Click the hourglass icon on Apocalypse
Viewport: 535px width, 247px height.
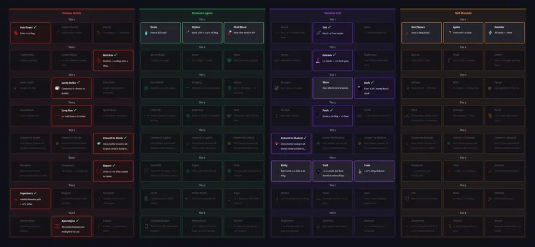pos(57,227)
